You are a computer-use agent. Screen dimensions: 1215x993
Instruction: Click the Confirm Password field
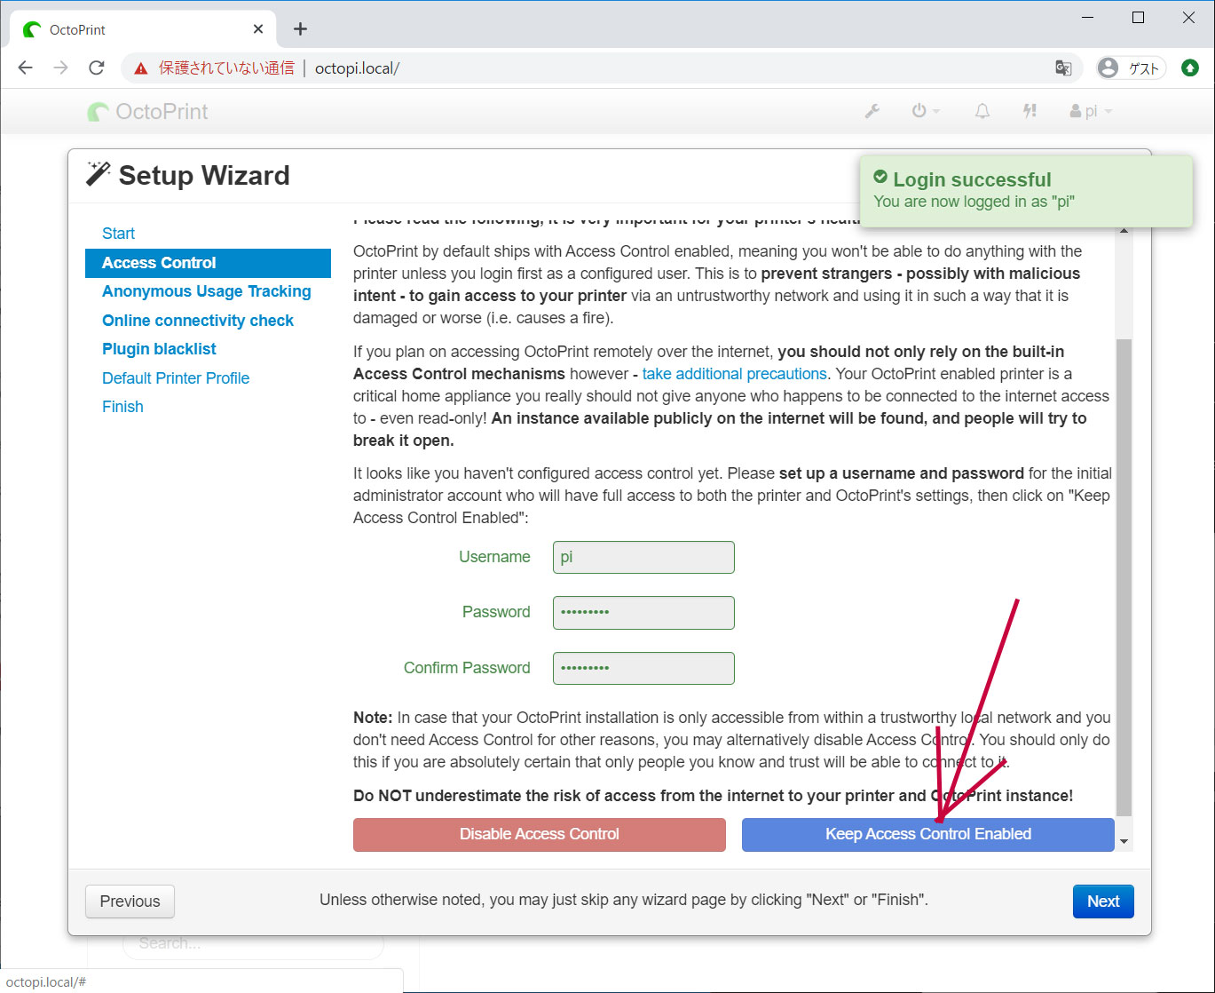click(x=643, y=669)
